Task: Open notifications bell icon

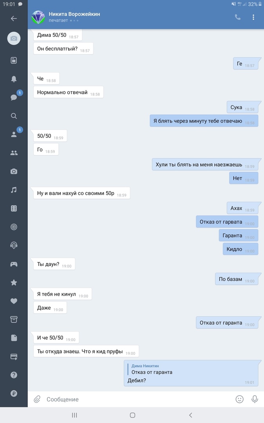Action: (x=14, y=79)
